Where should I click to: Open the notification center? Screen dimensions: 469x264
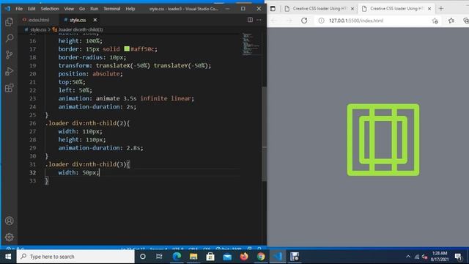click(x=458, y=257)
